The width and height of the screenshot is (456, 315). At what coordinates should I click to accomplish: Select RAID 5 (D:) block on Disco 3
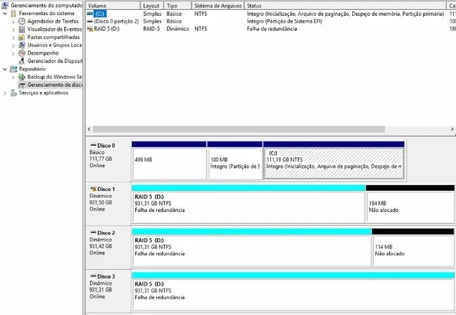pos(293,291)
